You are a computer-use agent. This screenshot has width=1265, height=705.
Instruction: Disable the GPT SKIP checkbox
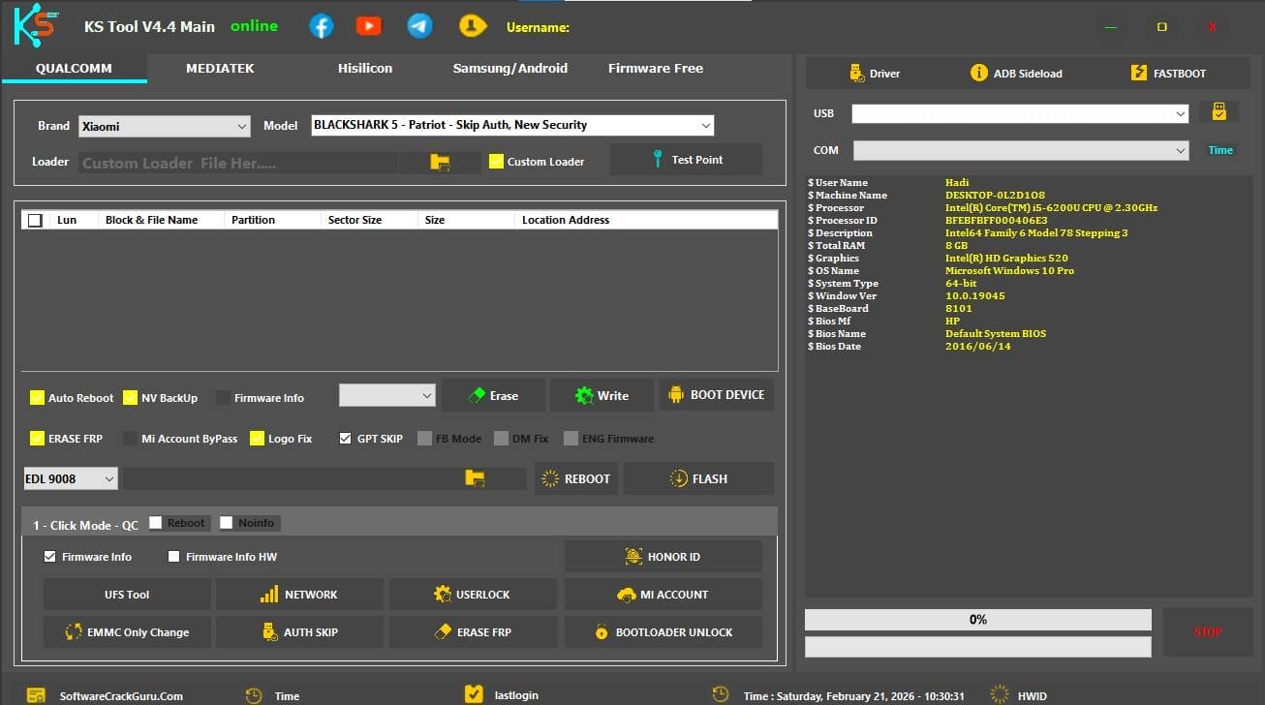[x=345, y=438]
